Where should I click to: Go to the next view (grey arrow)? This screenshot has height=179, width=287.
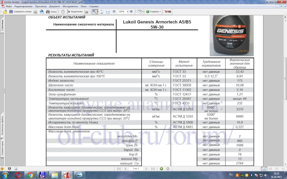(x=168, y=169)
